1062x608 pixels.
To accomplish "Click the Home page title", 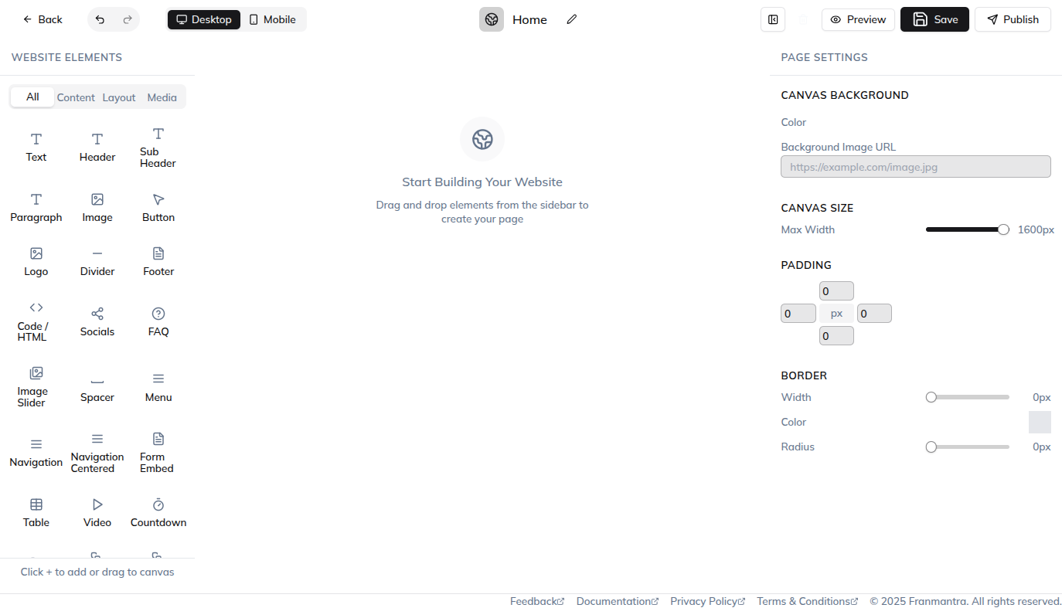I will click(x=529, y=19).
